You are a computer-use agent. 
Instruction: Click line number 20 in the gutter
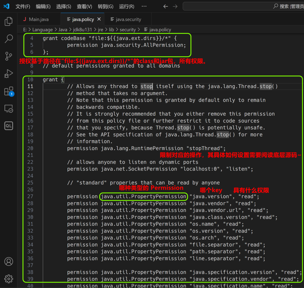pos(30,148)
